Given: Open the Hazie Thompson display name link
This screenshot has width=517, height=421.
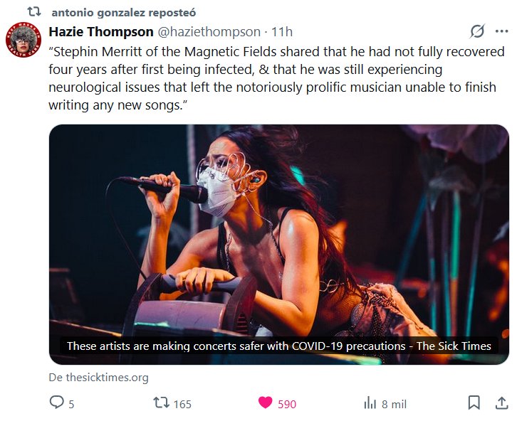Looking at the screenshot, I should (101, 32).
